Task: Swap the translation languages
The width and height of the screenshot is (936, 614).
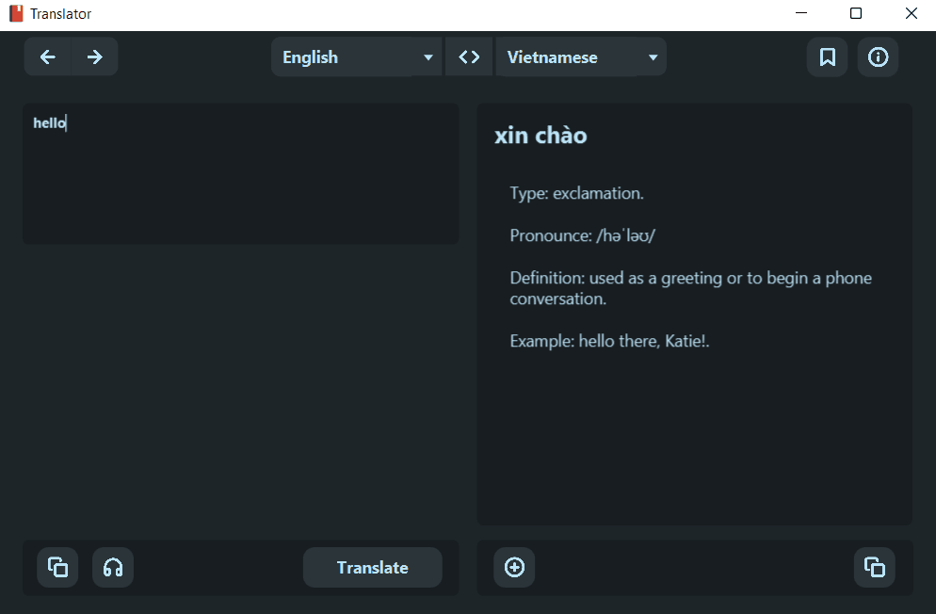Action: (x=469, y=57)
